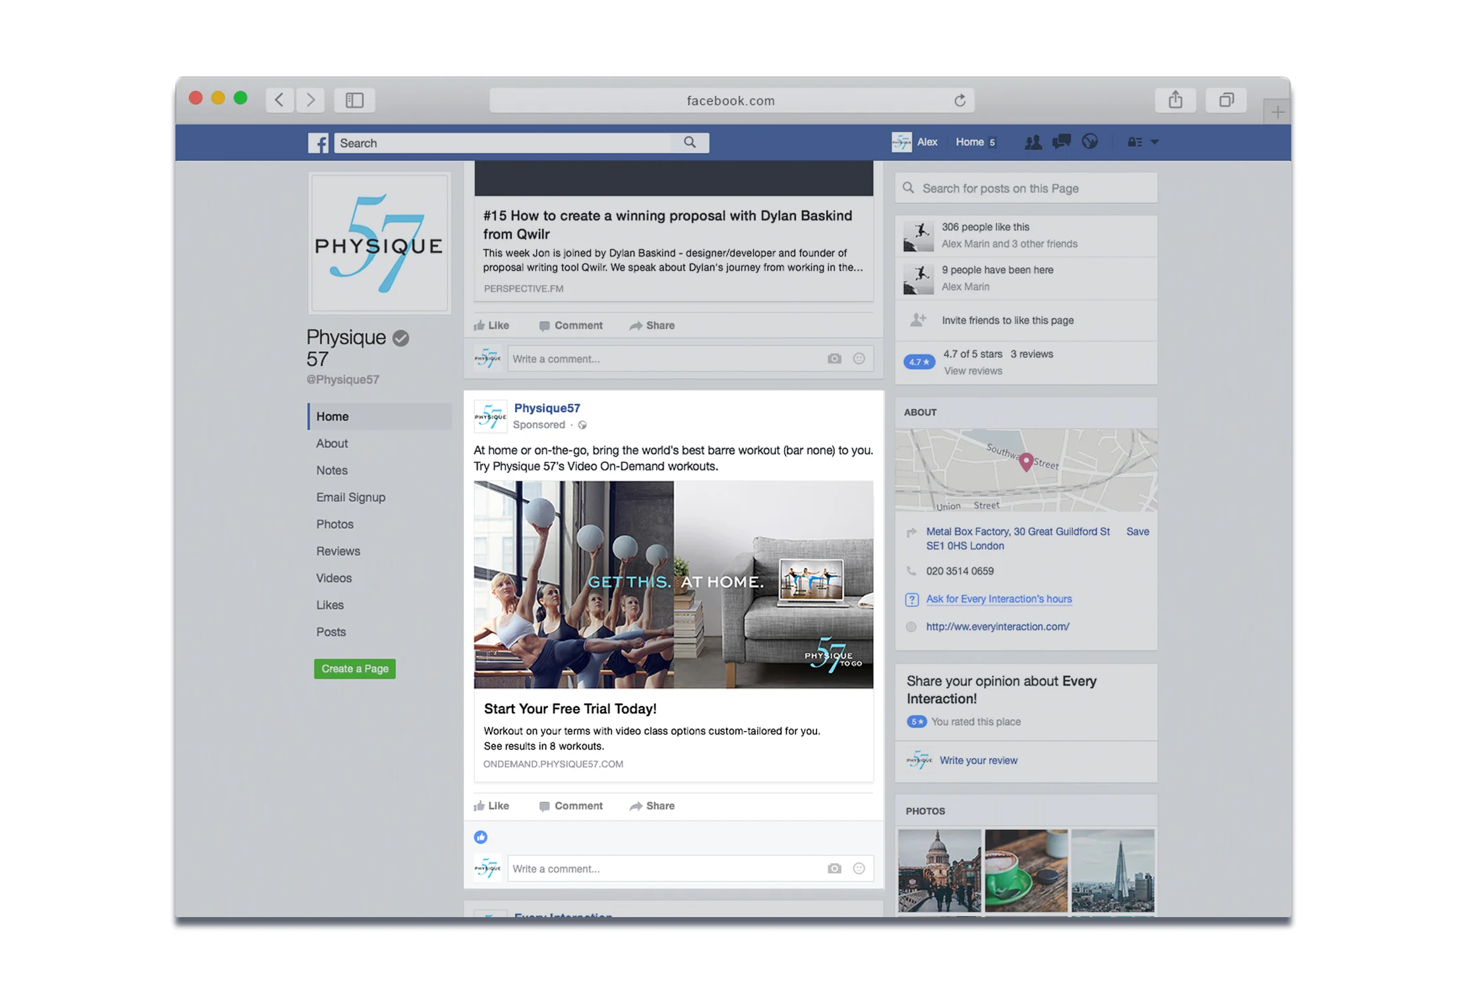Image resolution: width=1466 pixels, height=991 pixels.
Task: Click Ask for Every Interaction's hours
Action: pos(998,599)
